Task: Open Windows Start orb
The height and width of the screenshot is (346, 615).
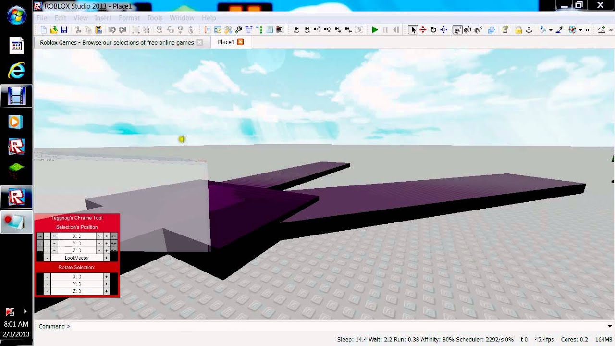Action: pos(16,15)
